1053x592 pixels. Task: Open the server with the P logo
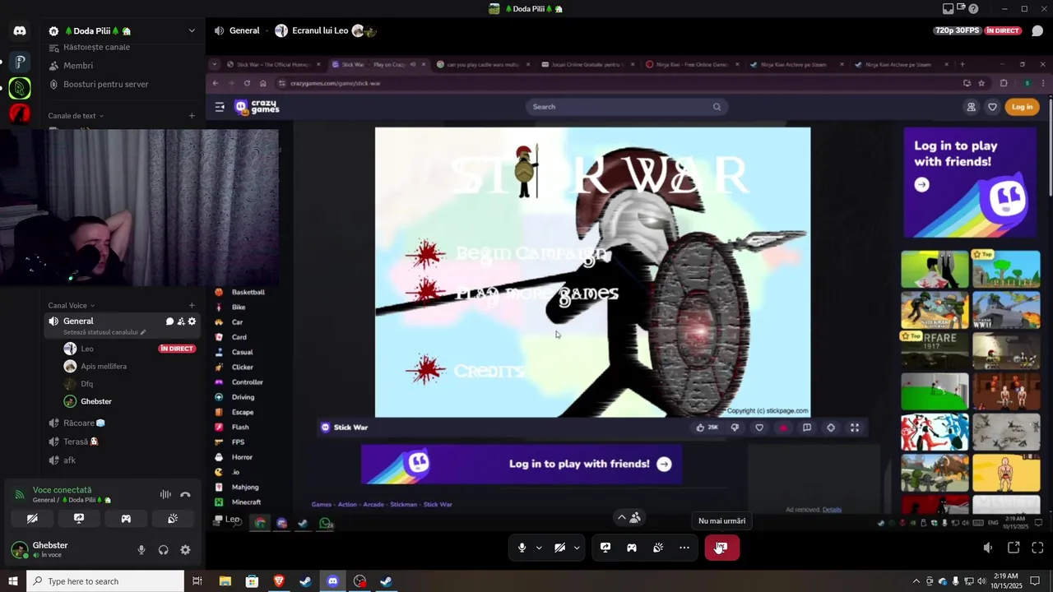20,61
